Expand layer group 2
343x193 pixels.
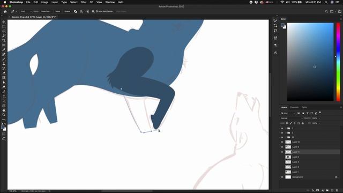tap(286, 133)
